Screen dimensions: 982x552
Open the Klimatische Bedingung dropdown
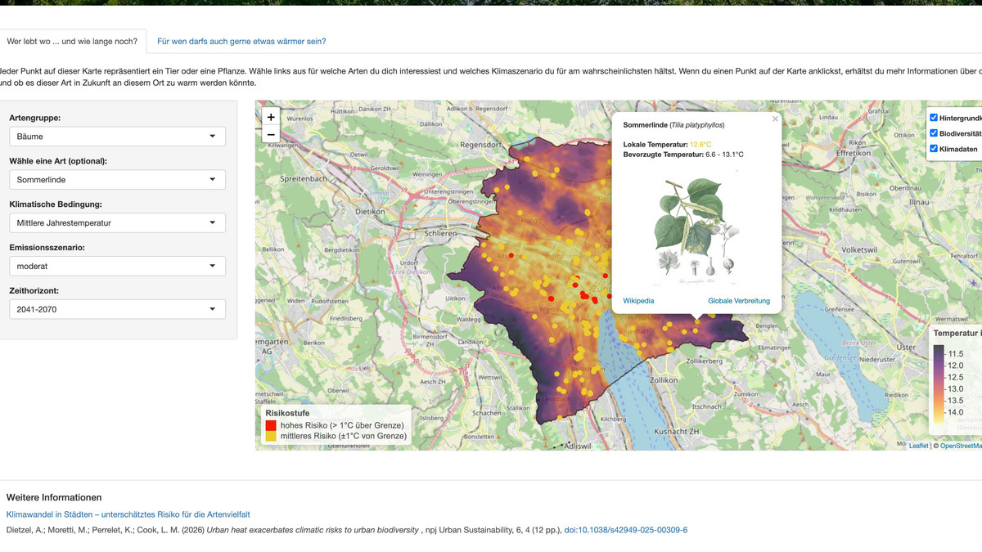point(118,222)
